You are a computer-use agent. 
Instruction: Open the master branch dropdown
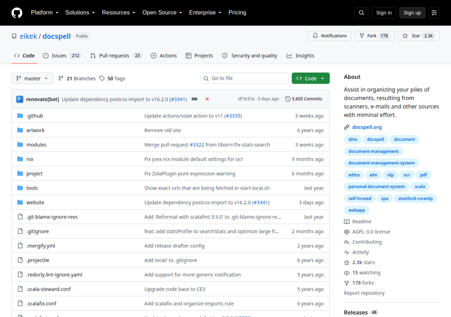point(32,78)
